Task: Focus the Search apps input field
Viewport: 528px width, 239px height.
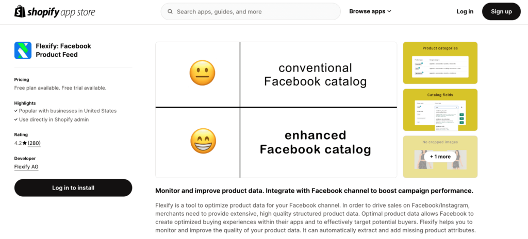Action: 251,11
